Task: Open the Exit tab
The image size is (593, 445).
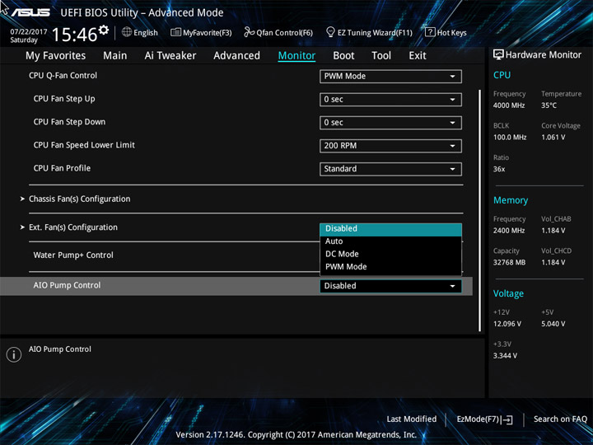Action: 418,56
